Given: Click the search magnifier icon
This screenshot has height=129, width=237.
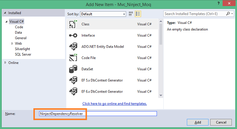Looking at the screenshot, I should pyautogui.click(x=228, y=14).
